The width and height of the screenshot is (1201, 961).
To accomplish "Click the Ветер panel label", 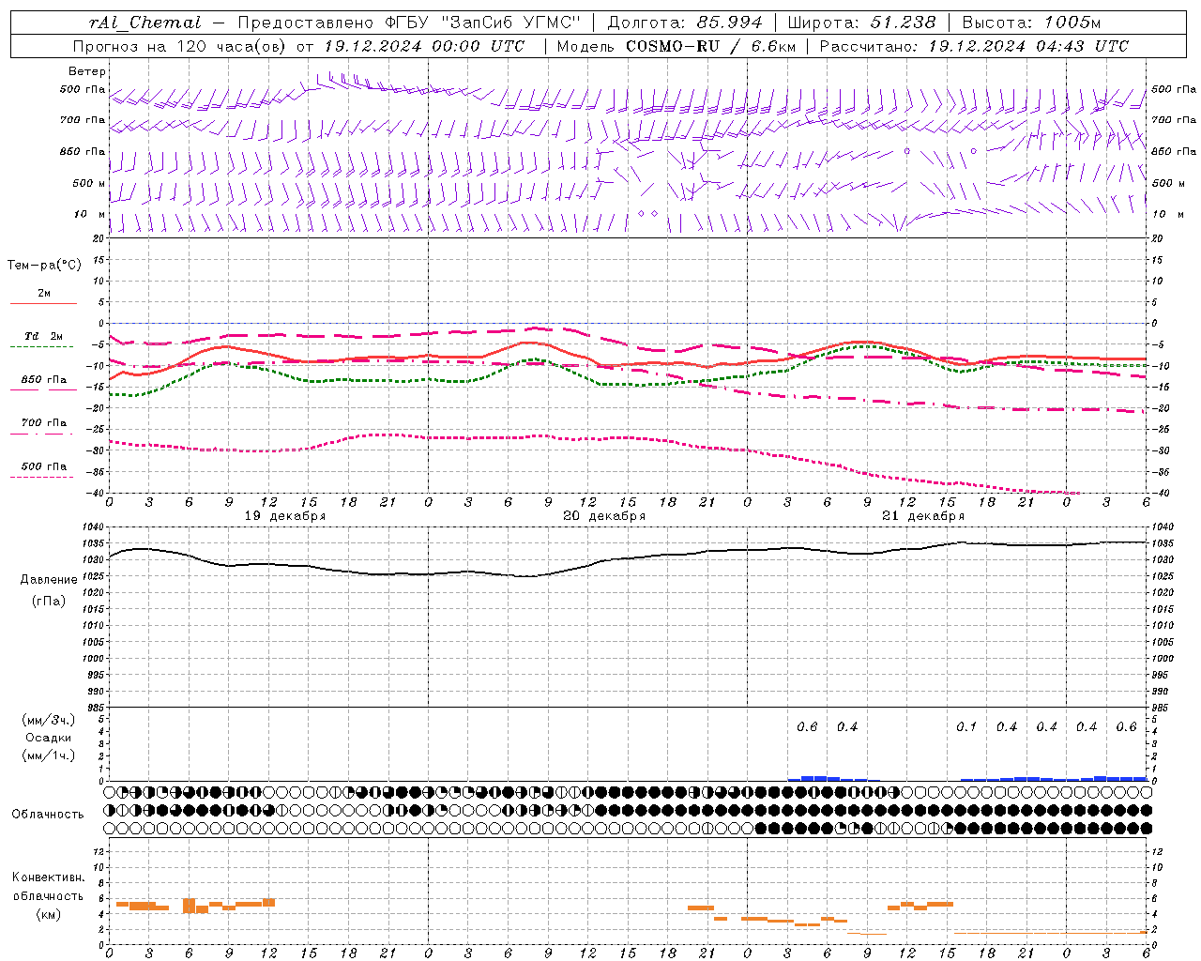I will click(87, 71).
